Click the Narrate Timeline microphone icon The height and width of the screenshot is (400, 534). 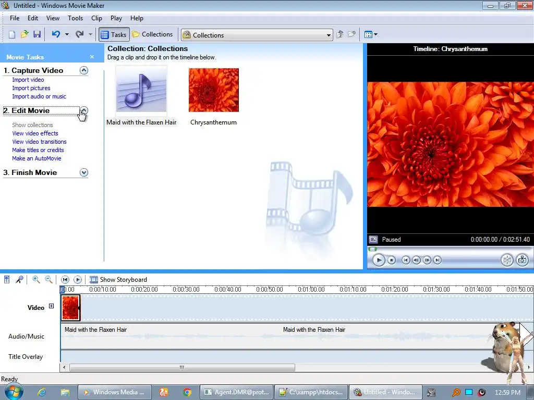click(19, 280)
